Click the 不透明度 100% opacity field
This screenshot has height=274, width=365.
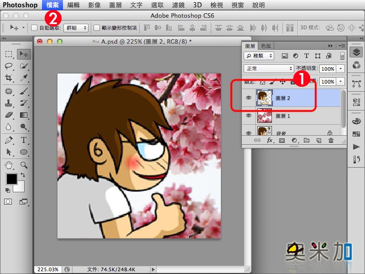click(328, 69)
